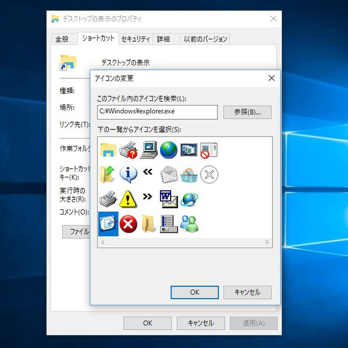
Task: Click the デスクトップの表示 shortcut name text
Action: 126,63
